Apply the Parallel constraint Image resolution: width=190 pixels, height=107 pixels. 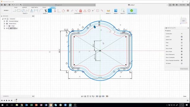[x=72, y=11]
